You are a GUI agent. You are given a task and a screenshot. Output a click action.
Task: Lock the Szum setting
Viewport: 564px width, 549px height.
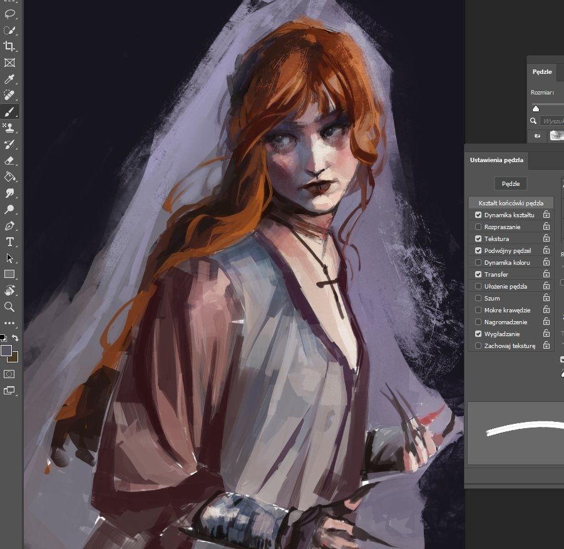546,297
